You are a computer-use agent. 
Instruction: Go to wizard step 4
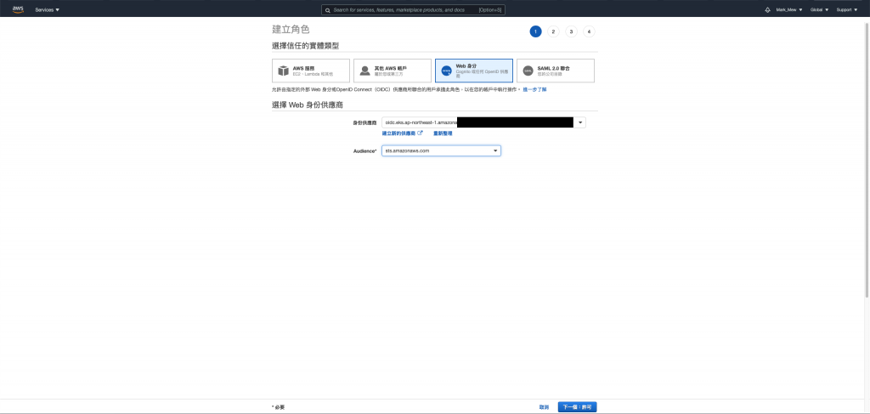589,31
